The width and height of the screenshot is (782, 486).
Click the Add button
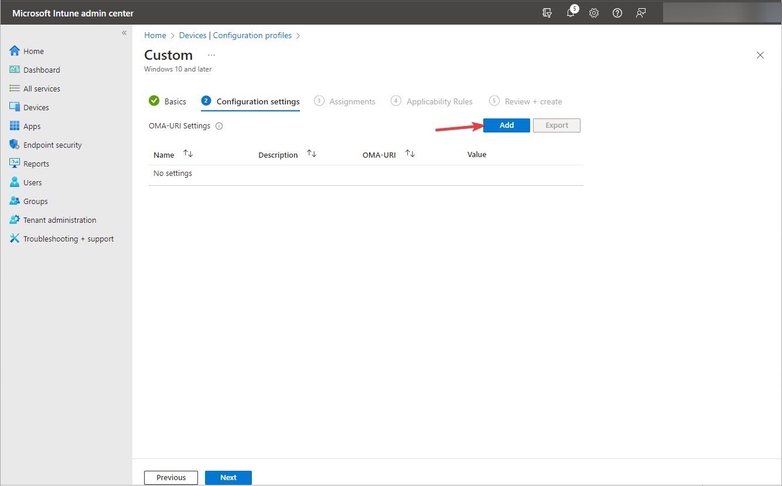506,125
